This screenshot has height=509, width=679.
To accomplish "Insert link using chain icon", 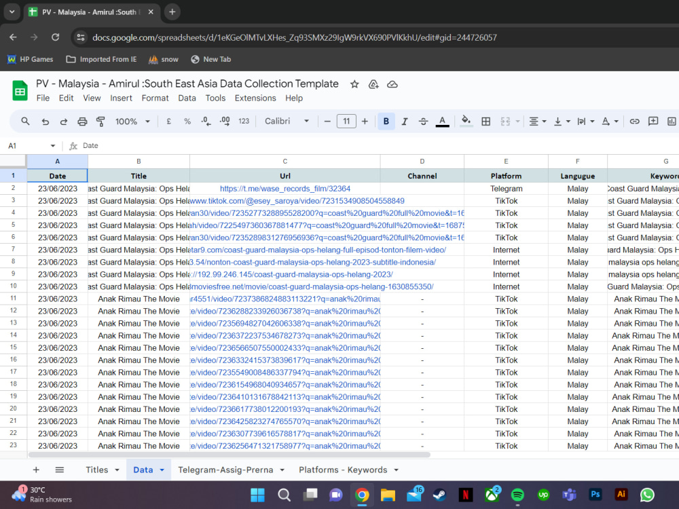I will point(634,121).
